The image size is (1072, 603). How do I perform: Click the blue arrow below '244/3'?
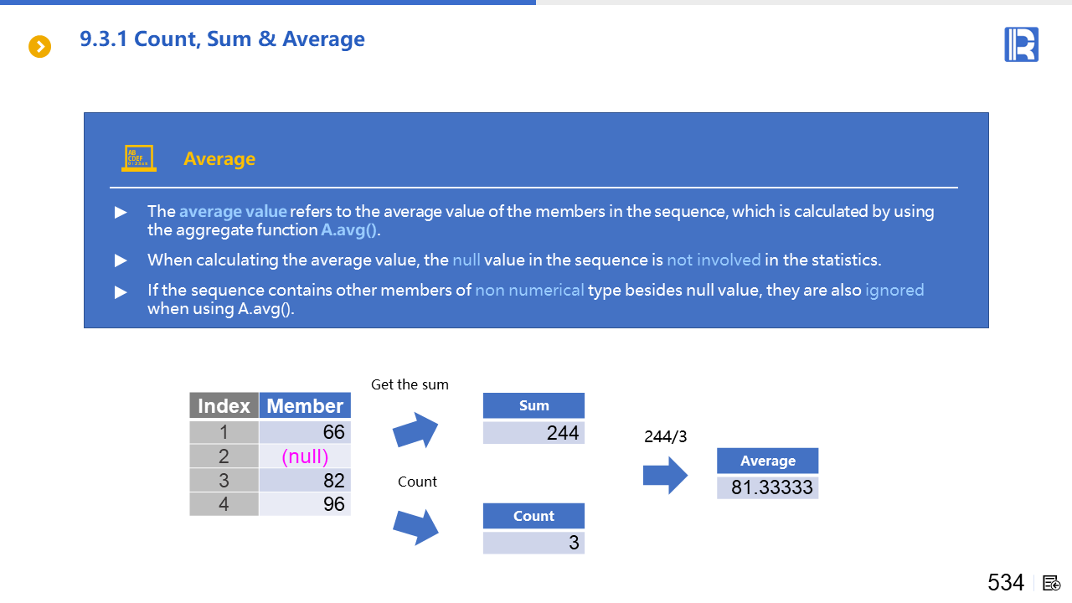click(665, 476)
